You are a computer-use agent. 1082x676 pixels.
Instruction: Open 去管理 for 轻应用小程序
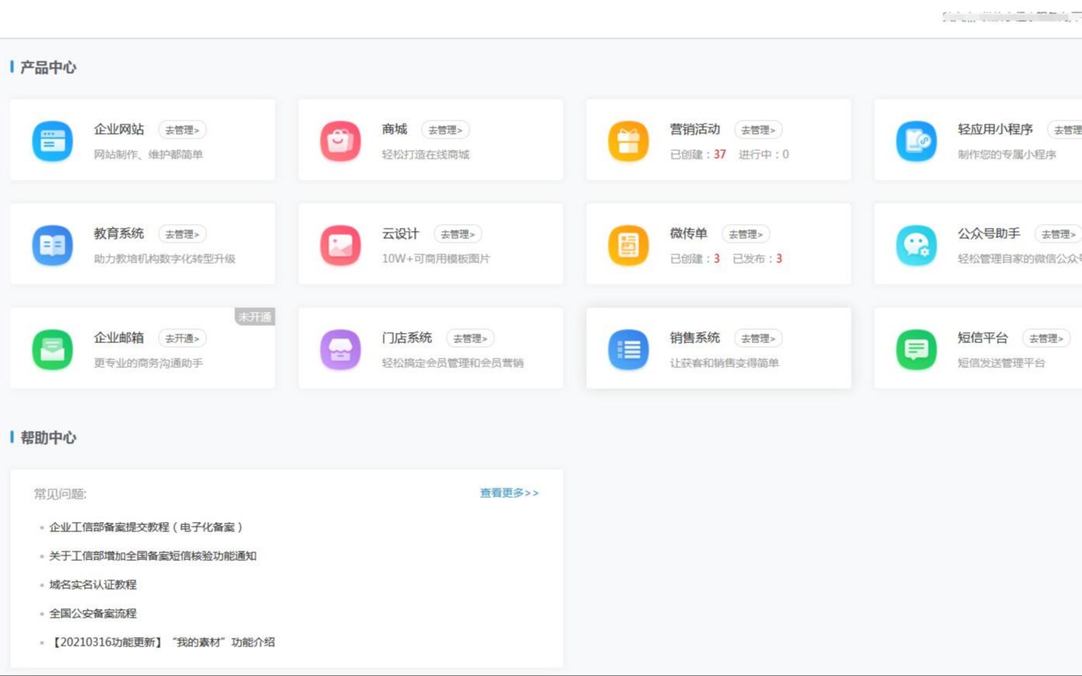[x=1065, y=130]
